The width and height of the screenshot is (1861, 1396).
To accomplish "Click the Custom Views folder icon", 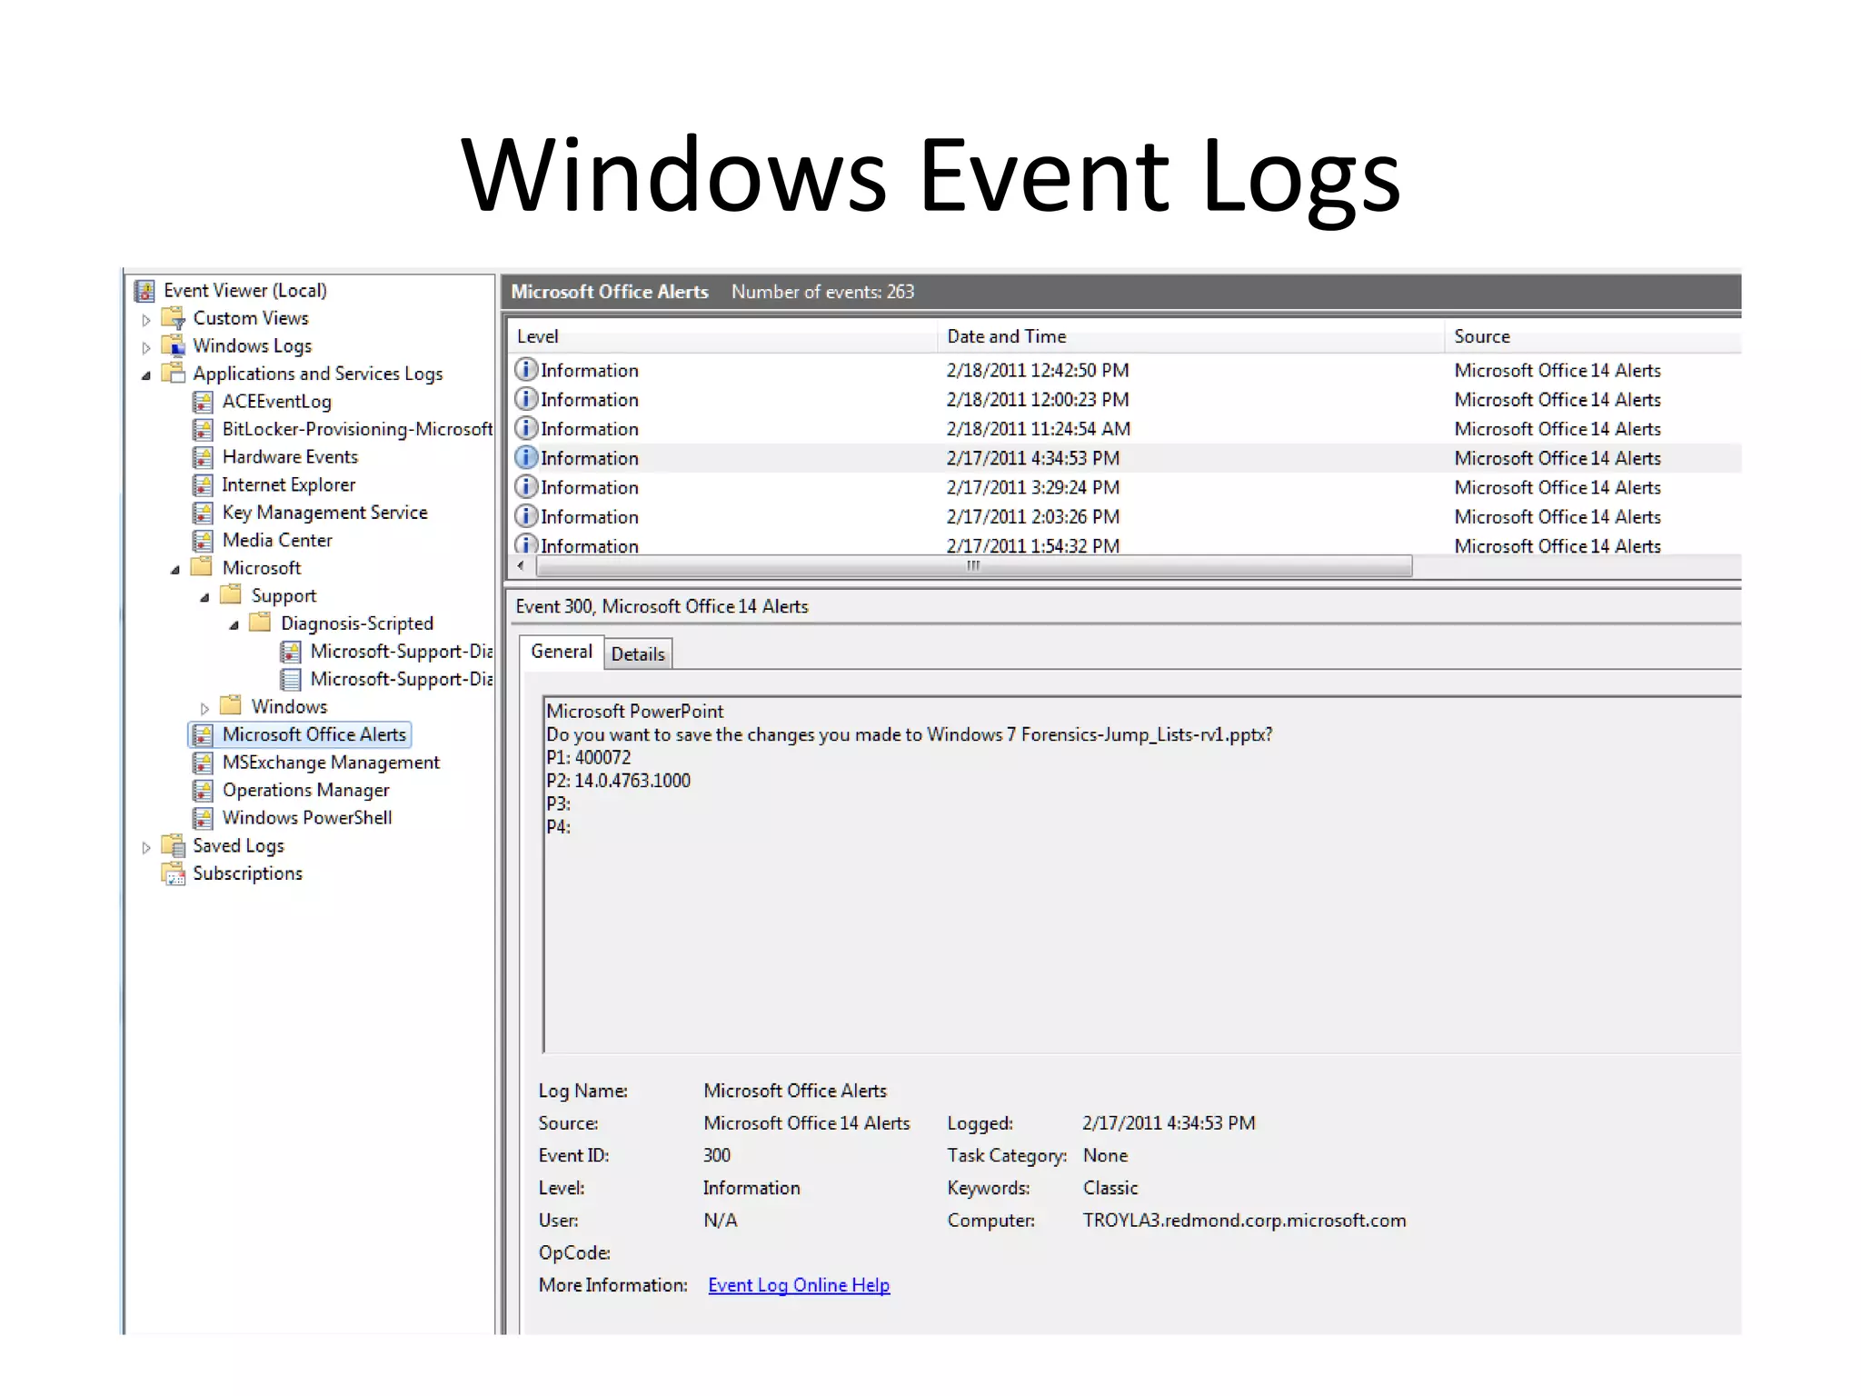I will (x=174, y=318).
